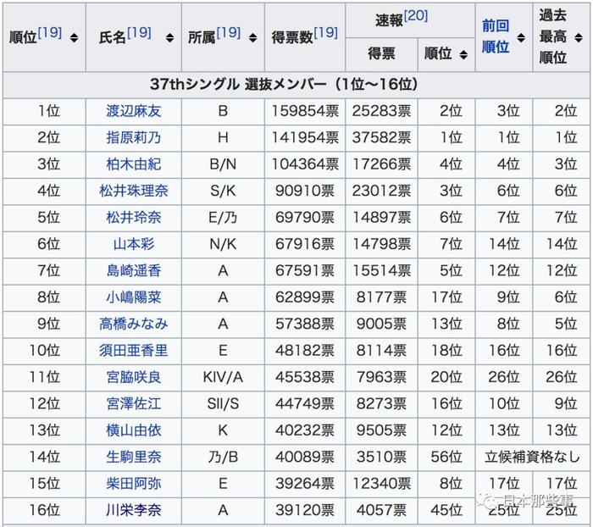
Task: Open 横山由依 member page
Action: pyautogui.click(x=134, y=430)
